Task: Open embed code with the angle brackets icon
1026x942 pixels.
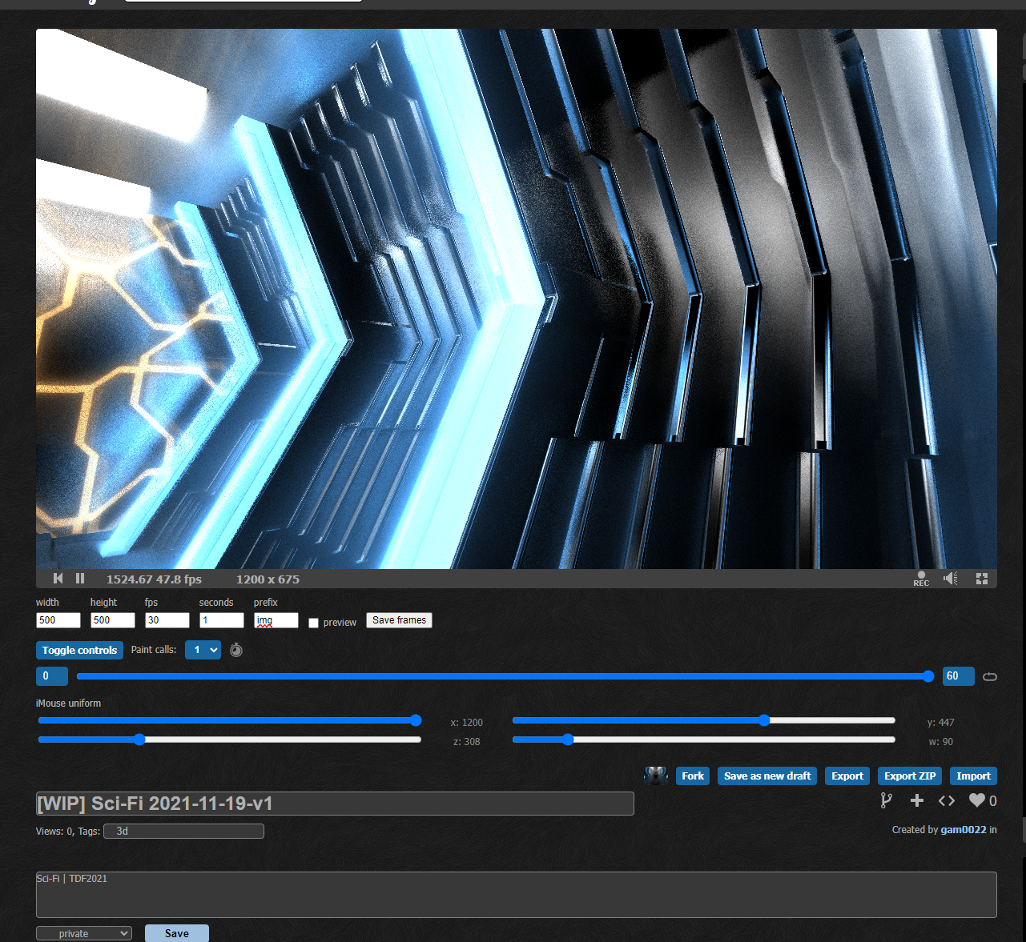Action: pos(947,800)
